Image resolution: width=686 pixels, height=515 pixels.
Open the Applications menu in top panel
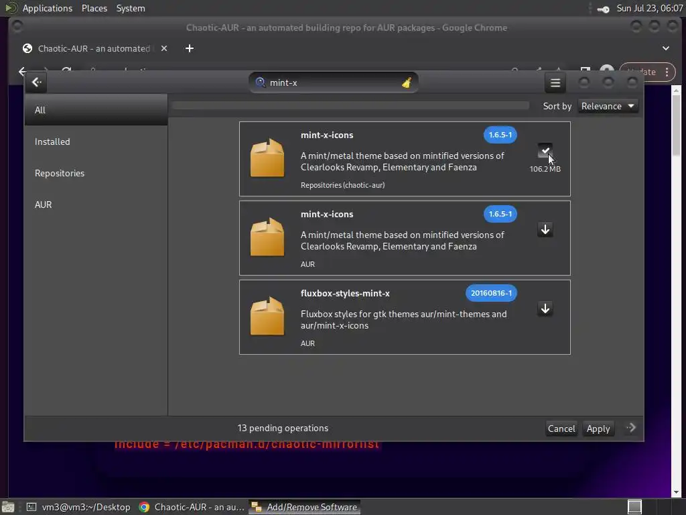click(48, 8)
